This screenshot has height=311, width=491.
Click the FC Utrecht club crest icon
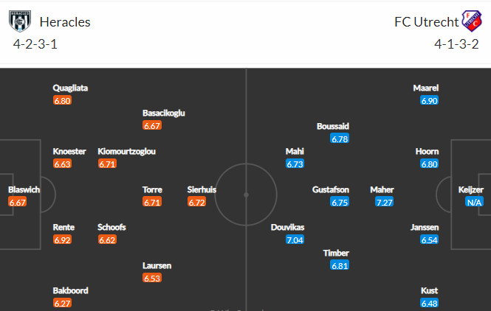pos(473,21)
